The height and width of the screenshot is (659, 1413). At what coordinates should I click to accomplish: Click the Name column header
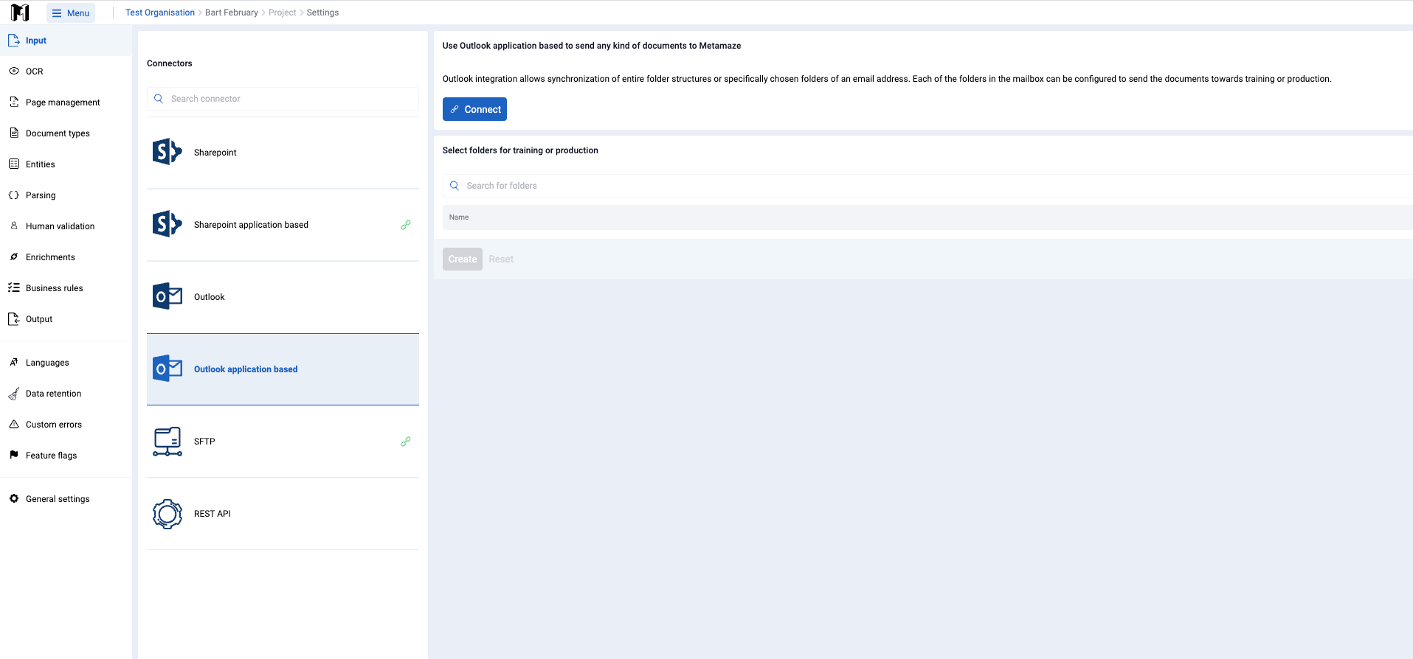[459, 217]
